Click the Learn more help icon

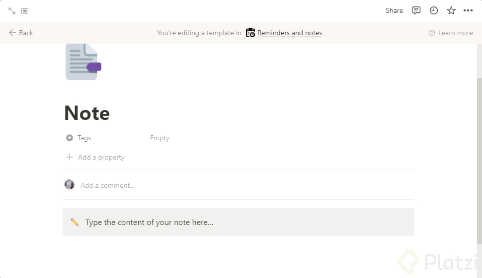tap(432, 33)
